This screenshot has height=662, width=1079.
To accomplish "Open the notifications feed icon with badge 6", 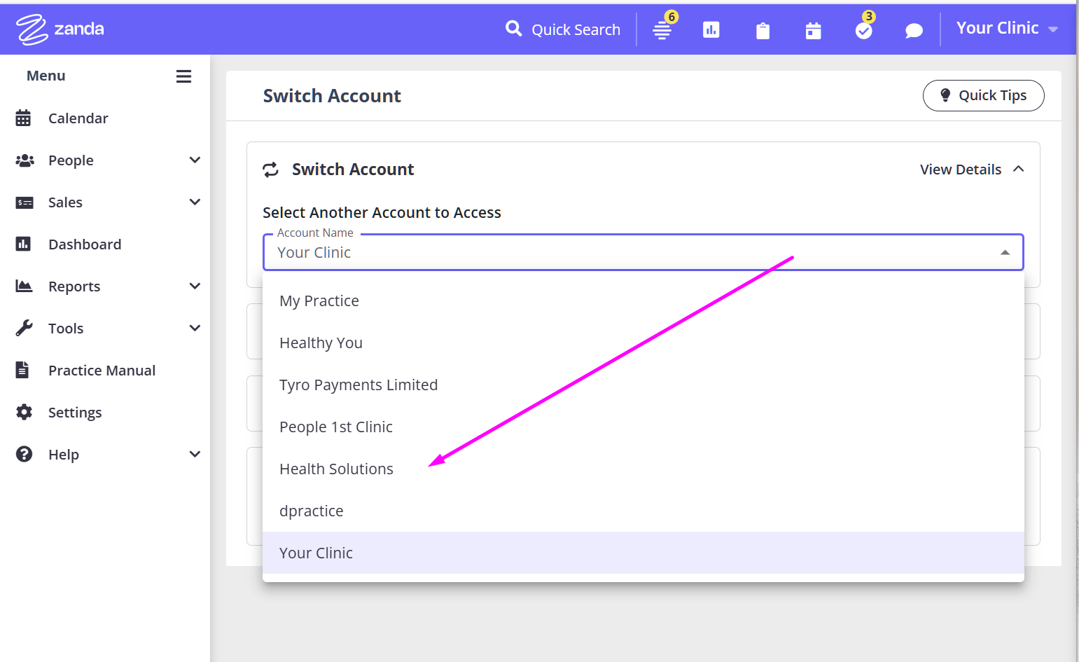I will [662, 30].
